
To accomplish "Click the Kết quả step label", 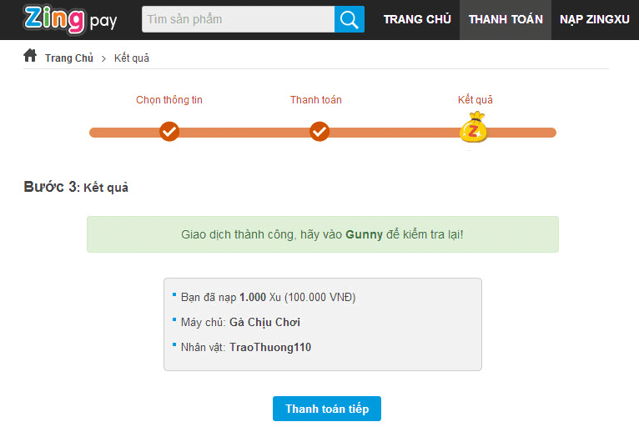I will (x=475, y=100).
